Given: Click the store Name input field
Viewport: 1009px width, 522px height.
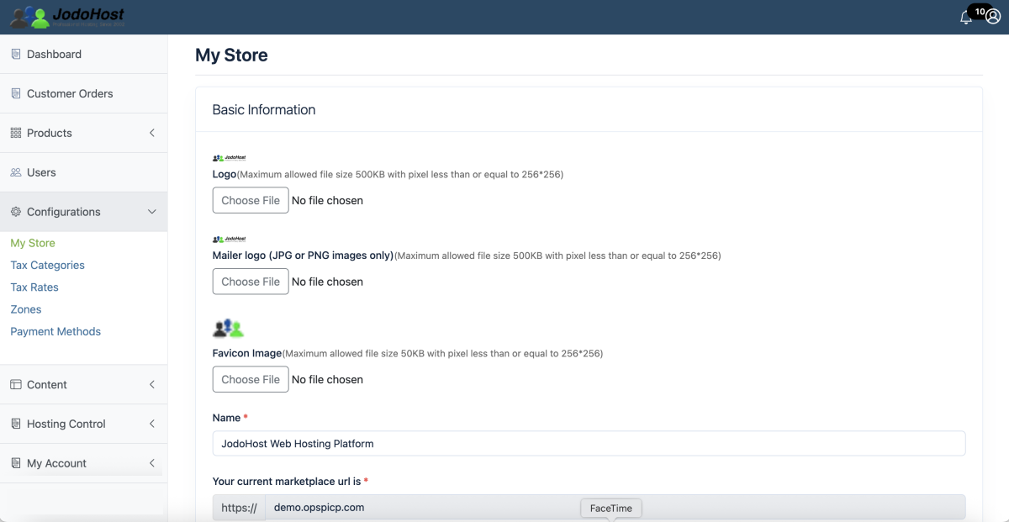Looking at the screenshot, I should click(589, 443).
